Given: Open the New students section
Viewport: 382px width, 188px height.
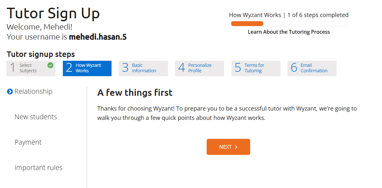Looking at the screenshot, I should pyautogui.click(x=36, y=117).
